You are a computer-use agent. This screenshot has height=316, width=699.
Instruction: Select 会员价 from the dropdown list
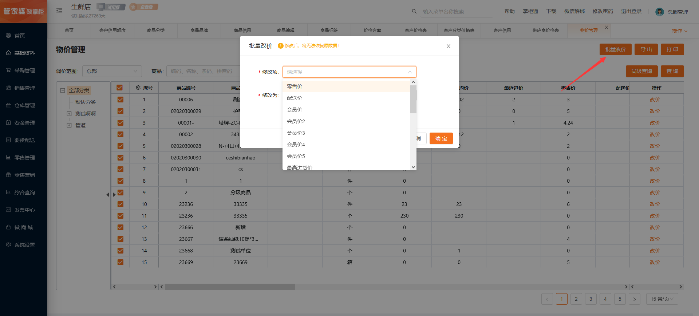346,110
